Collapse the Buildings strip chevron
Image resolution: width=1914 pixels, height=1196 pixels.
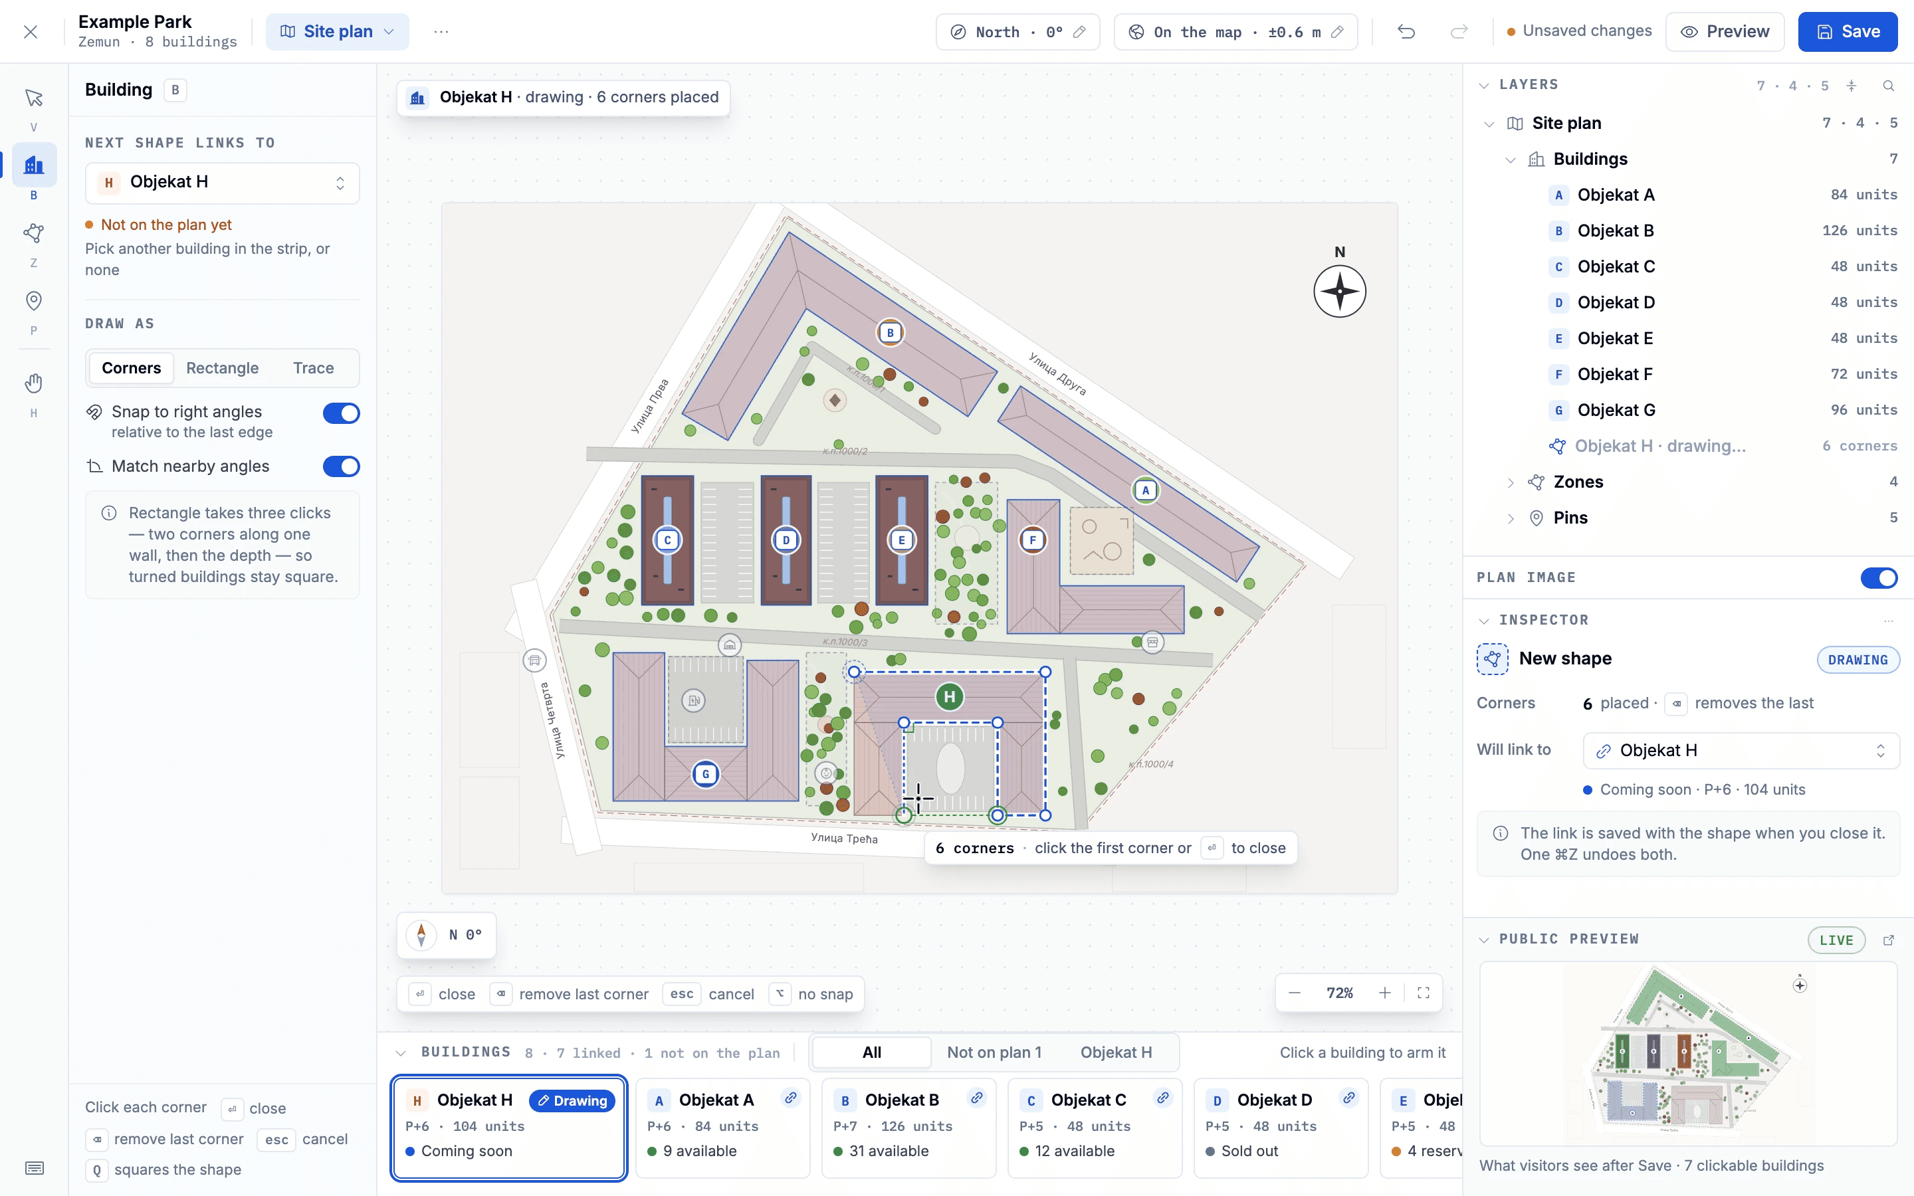pyautogui.click(x=401, y=1053)
